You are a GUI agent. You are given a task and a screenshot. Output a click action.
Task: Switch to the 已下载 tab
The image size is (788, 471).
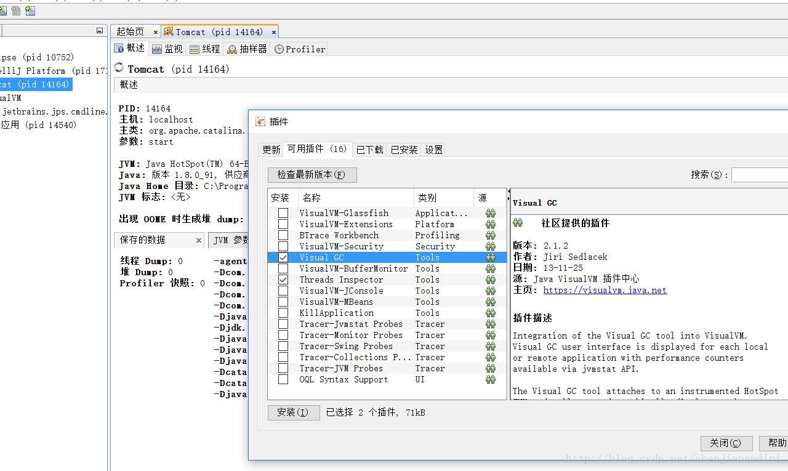tap(369, 149)
